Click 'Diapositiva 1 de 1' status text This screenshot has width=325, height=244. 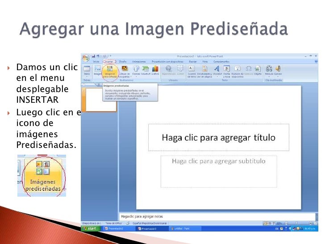(92, 223)
